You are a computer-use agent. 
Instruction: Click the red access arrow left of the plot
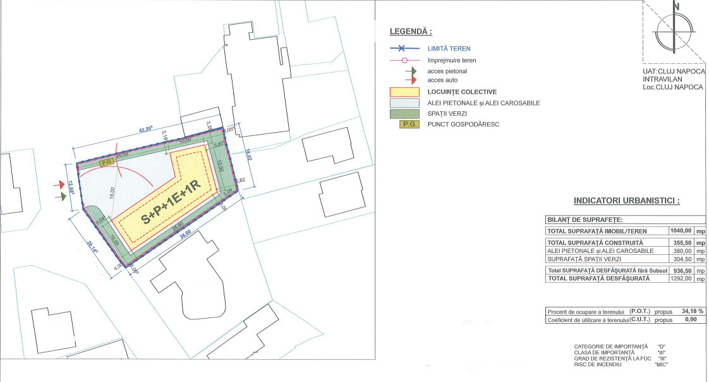(62, 185)
